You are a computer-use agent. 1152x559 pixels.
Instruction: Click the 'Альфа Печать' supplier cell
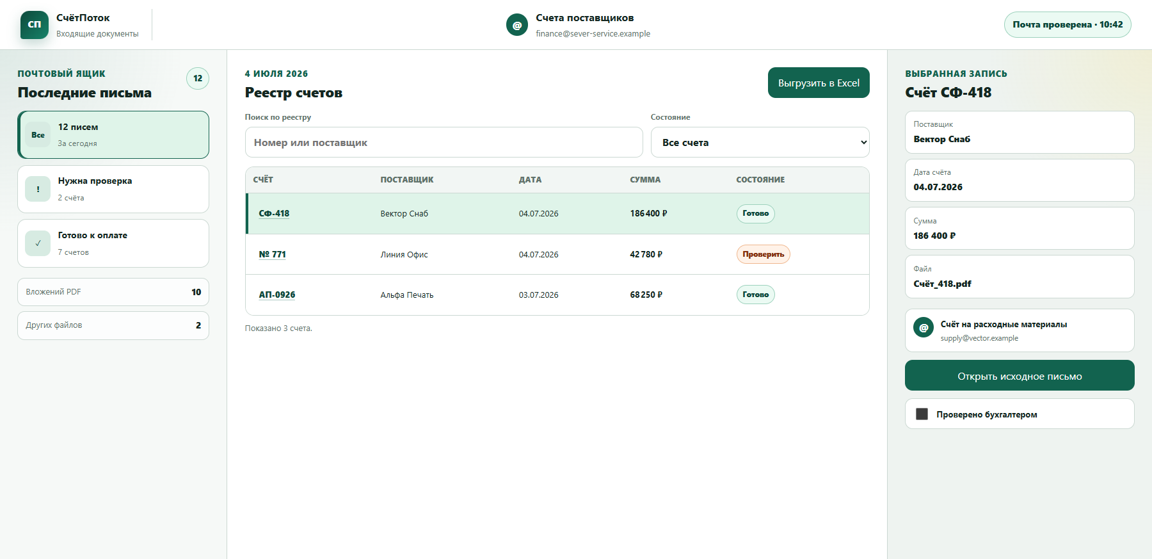point(407,295)
